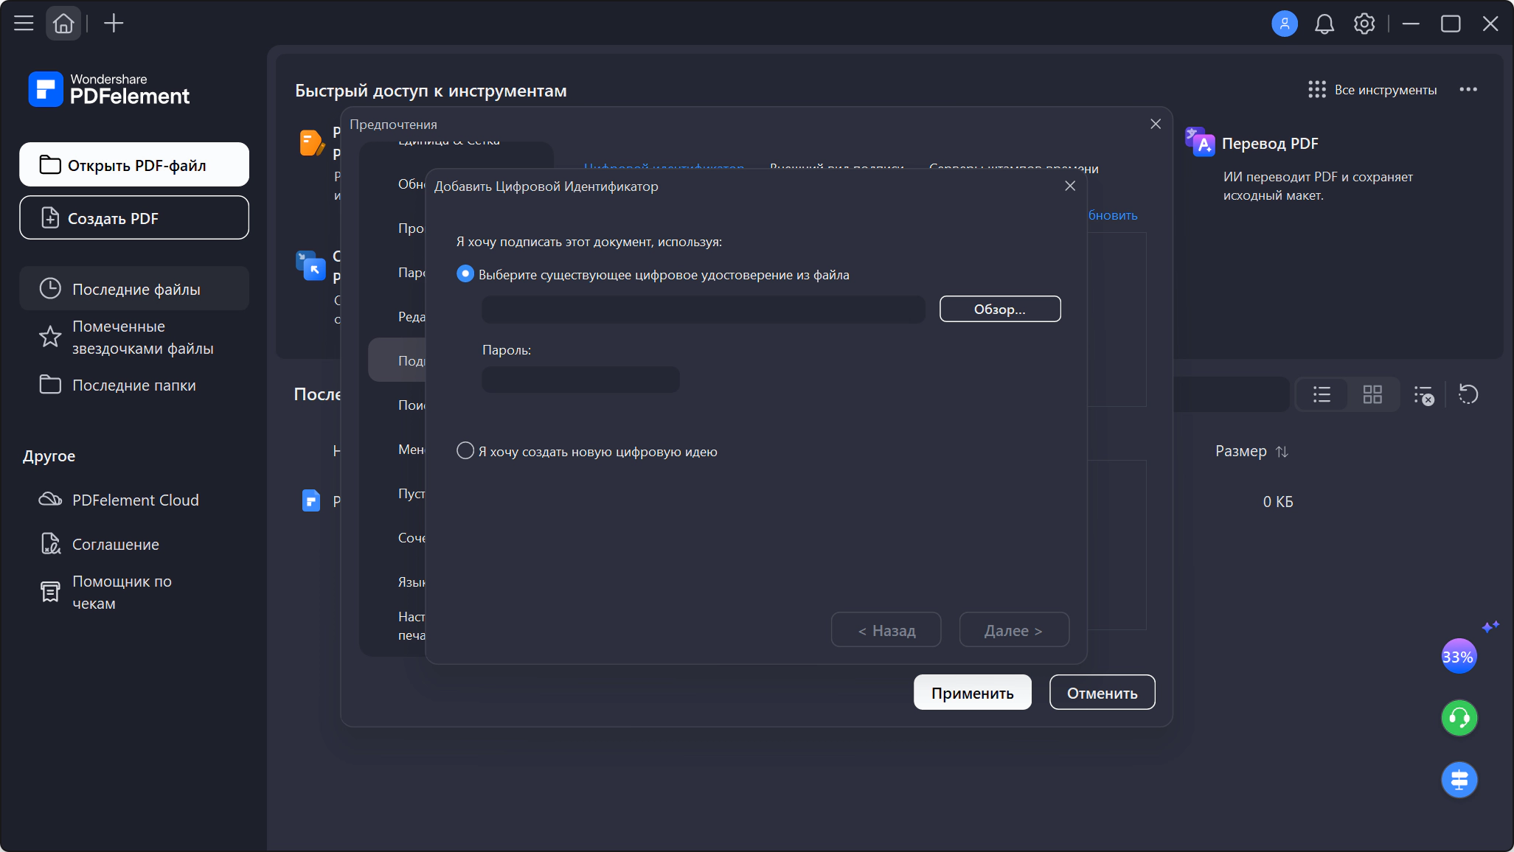The height and width of the screenshot is (852, 1514).
Task: Click the Browse button
Action: (x=1000, y=309)
